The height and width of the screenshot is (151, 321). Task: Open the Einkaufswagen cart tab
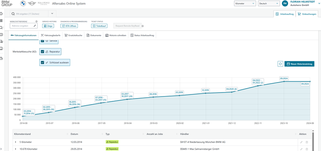point(307,14)
